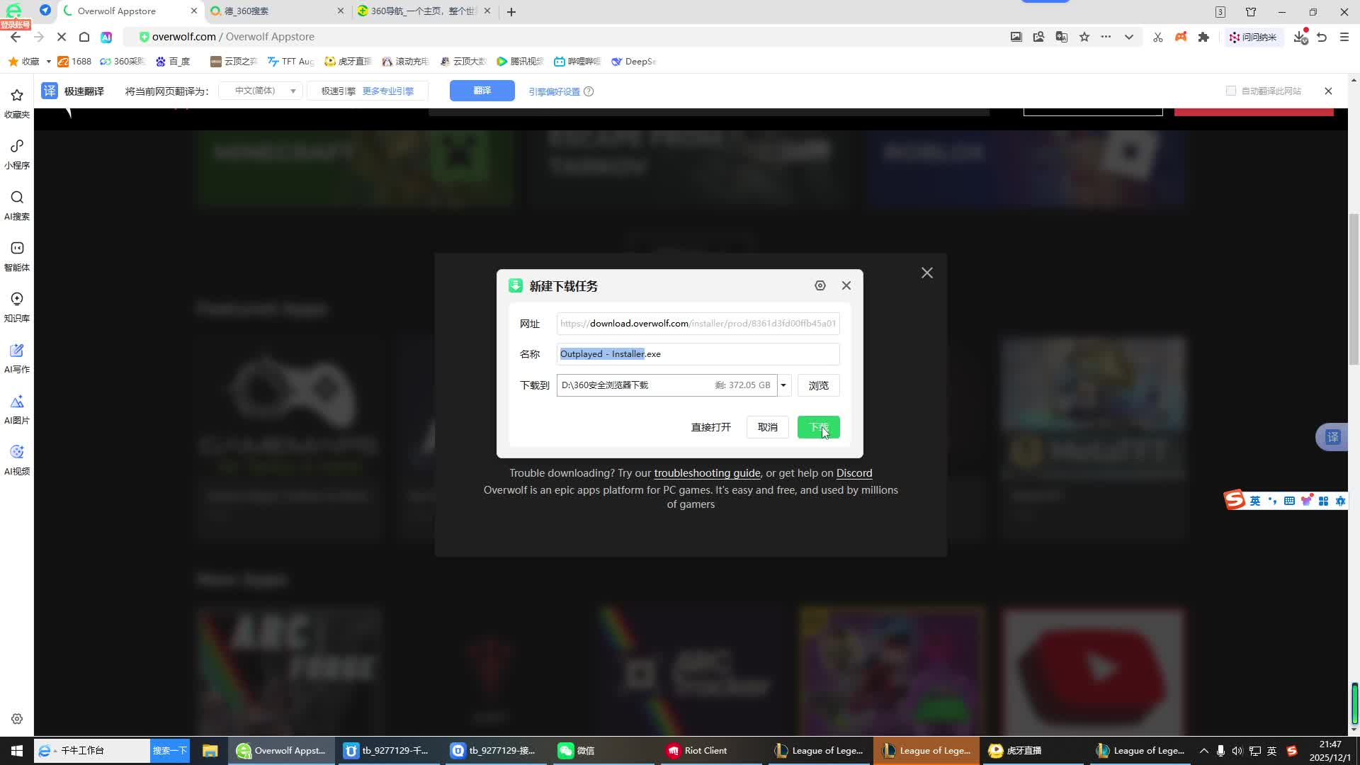Click the page vertical scrollbar

point(1354,289)
